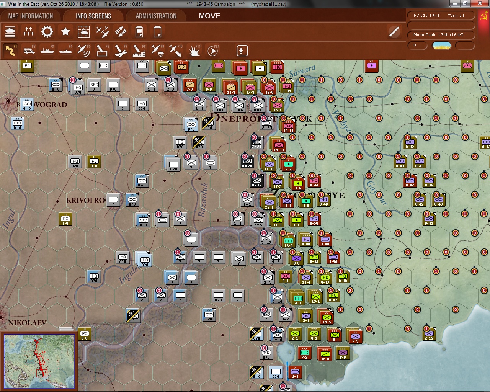Image resolution: width=490 pixels, height=392 pixels.
Task: Select Move mode F1 icon
Action: tap(10, 51)
